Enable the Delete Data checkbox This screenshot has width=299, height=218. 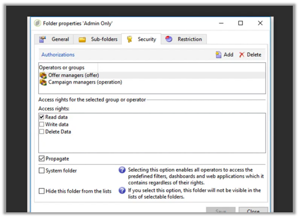click(x=42, y=132)
